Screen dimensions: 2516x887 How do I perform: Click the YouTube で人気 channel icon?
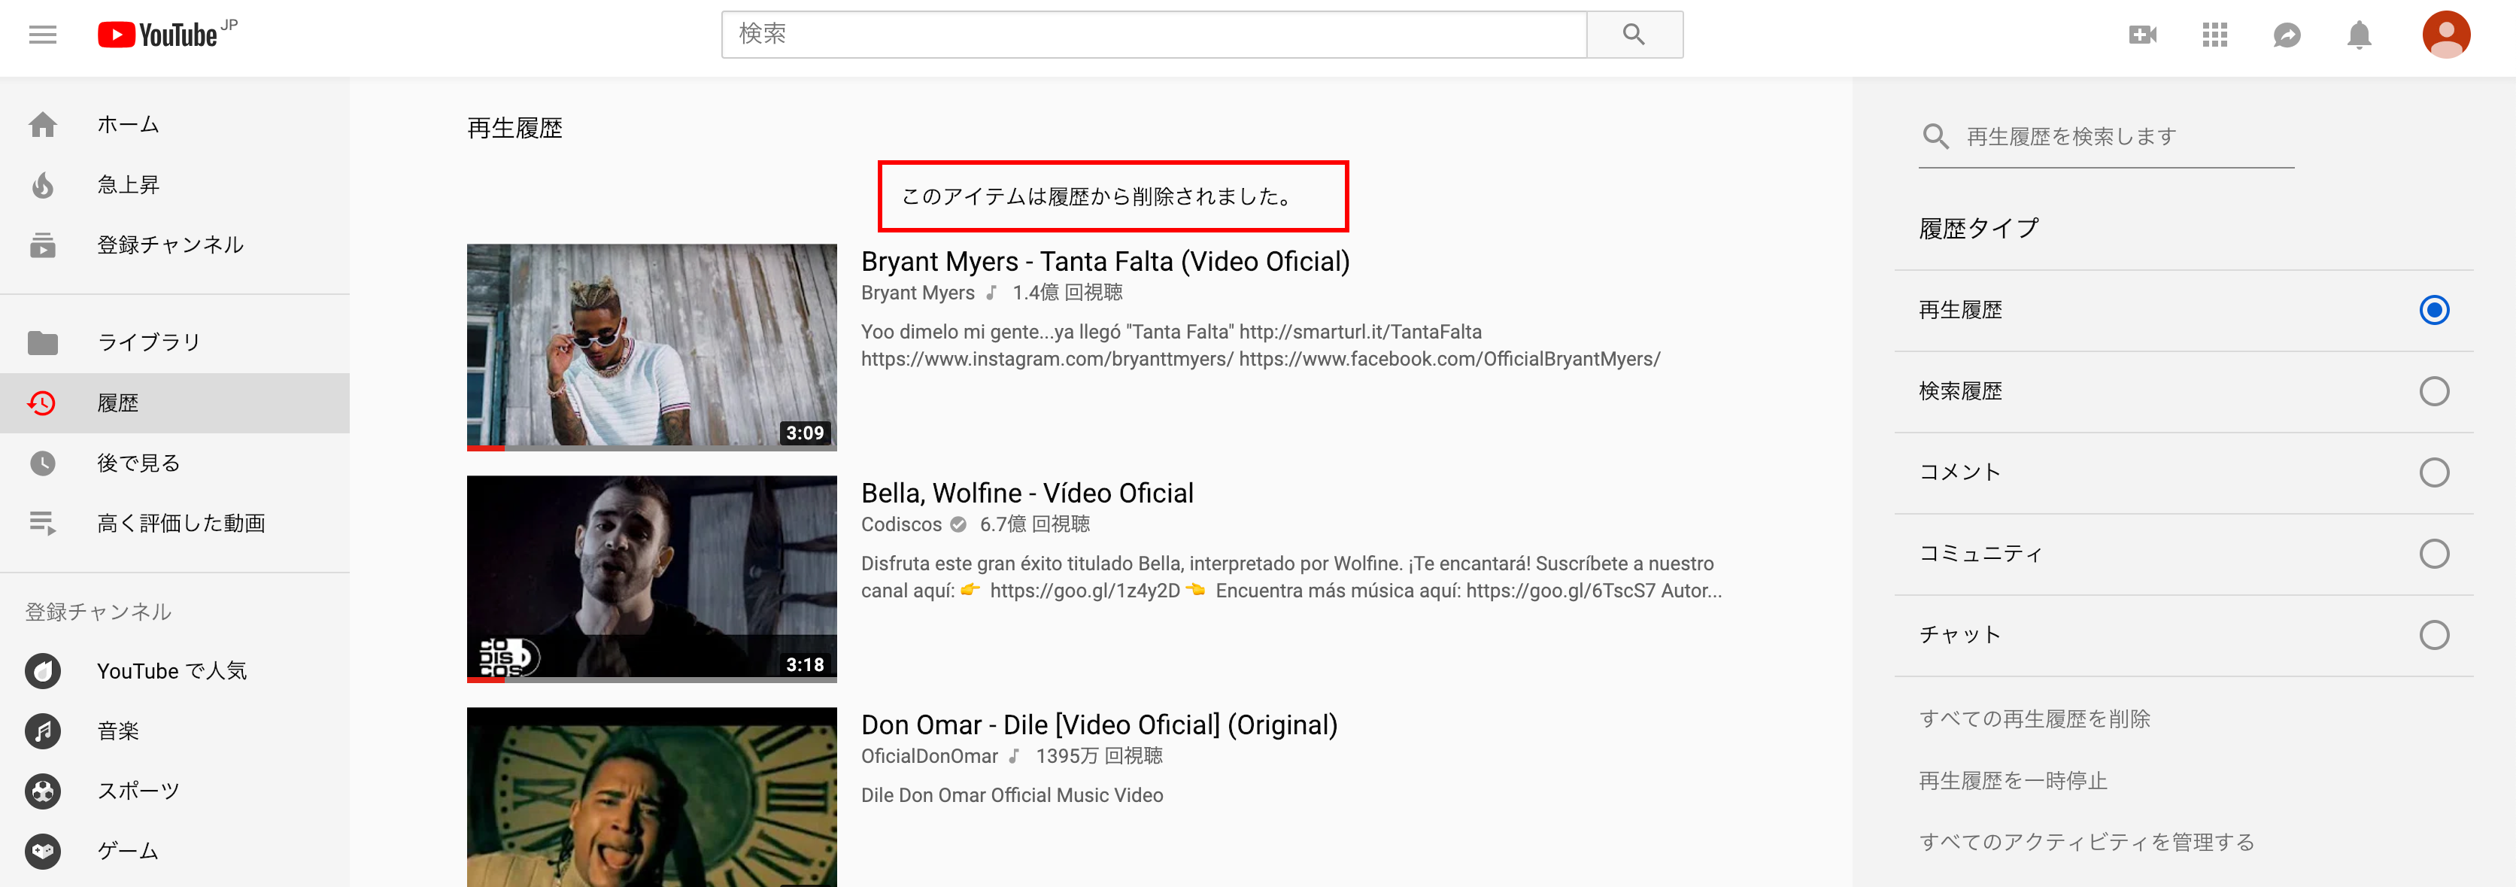click(x=43, y=671)
